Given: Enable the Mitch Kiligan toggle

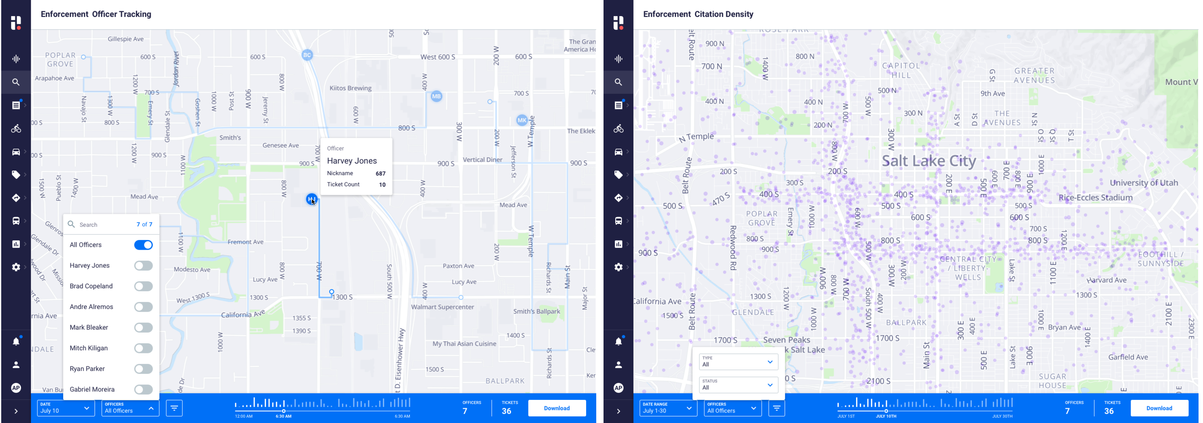Looking at the screenshot, I should click(143, 348).
